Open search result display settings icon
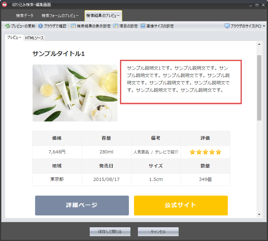This screenshot has width=268, height=241. click(x=73, y=26)
